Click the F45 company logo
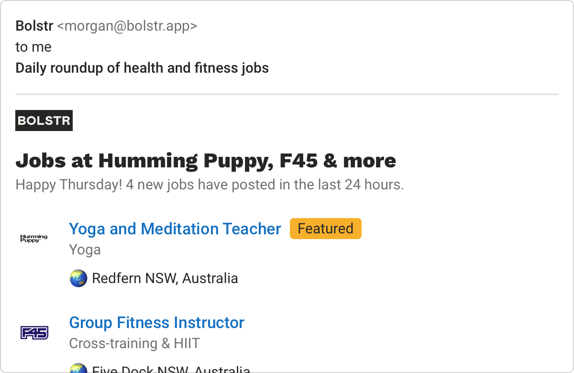The width and height of the screenshot is (574, 373). pos(34,332)
